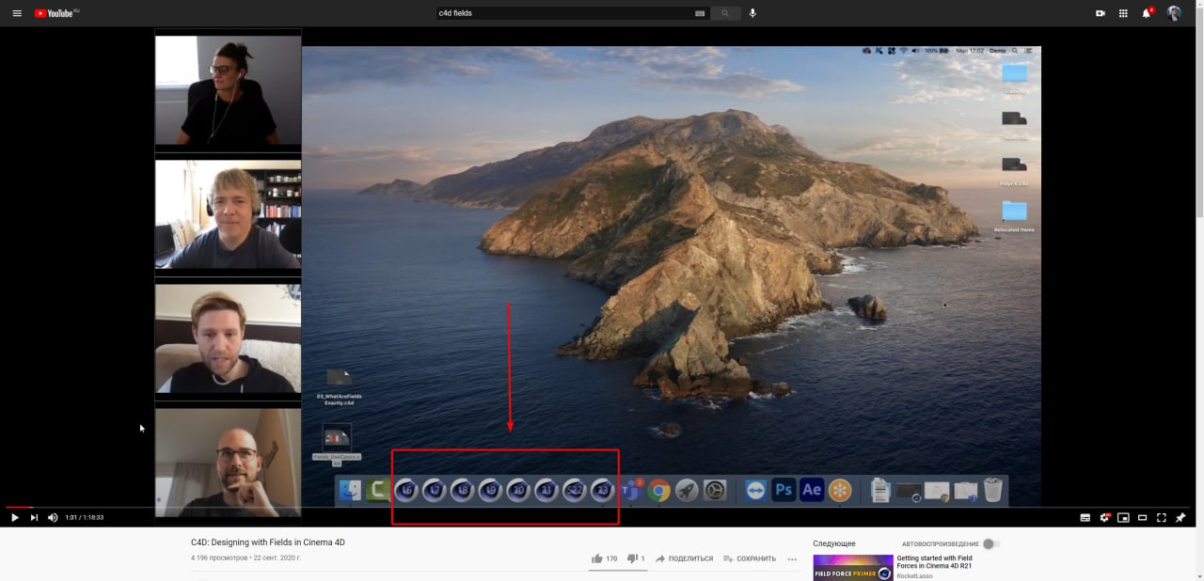Open Launchpad rocket in the dock

pyautogui.click(x=687, y=490)
